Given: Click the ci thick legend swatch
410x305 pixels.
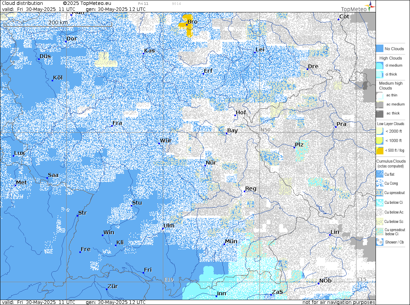Looking at the screenshot, I should pyautogui.click(x=380, y=75).
